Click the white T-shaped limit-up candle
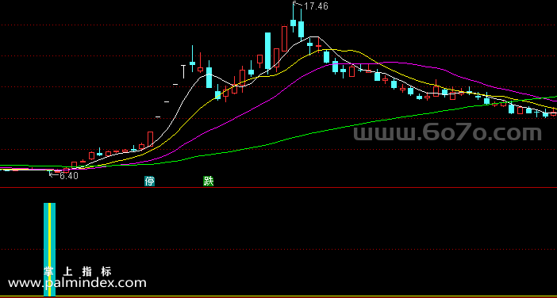Screen dimensions: 557x298 click(183, 71)
